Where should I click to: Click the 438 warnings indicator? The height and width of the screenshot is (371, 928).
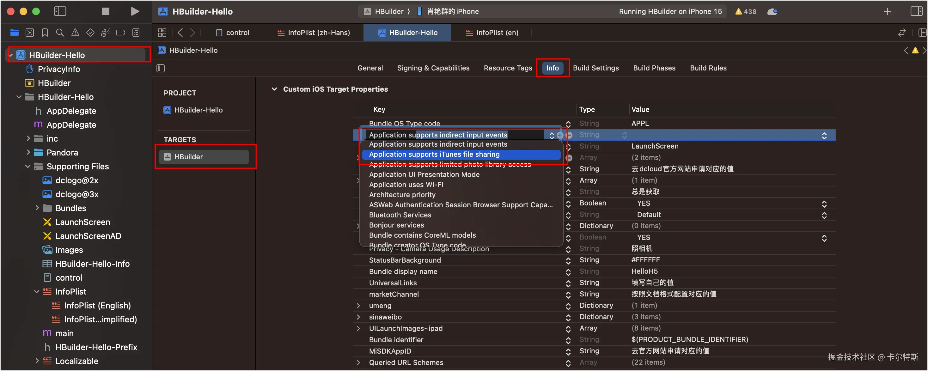pyautogui.click(x=746, y=11)
